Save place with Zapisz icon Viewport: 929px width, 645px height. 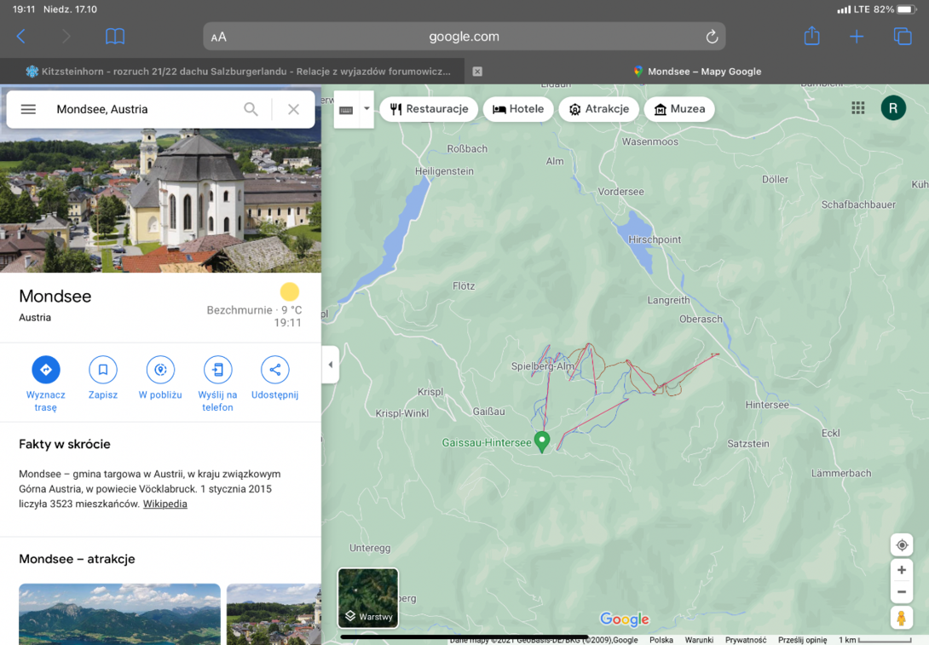103,370
